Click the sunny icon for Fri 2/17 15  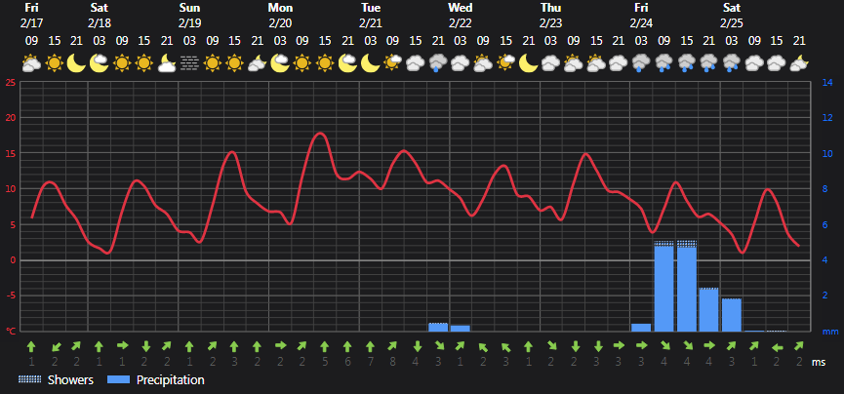54,63
